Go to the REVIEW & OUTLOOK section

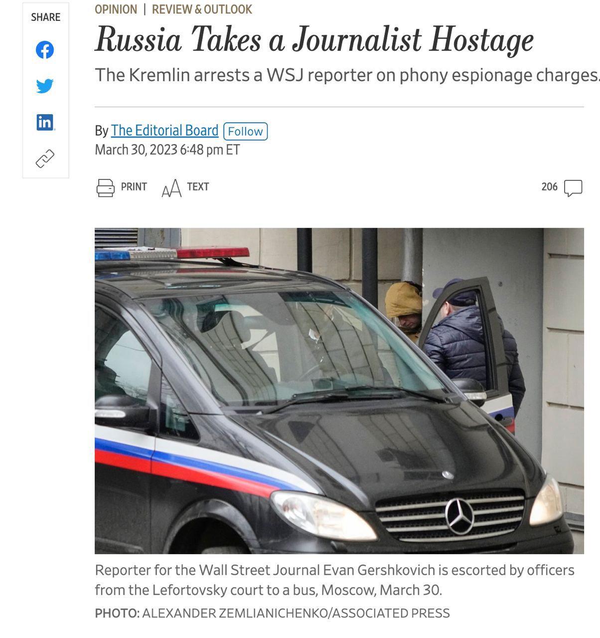pos(202,9)
